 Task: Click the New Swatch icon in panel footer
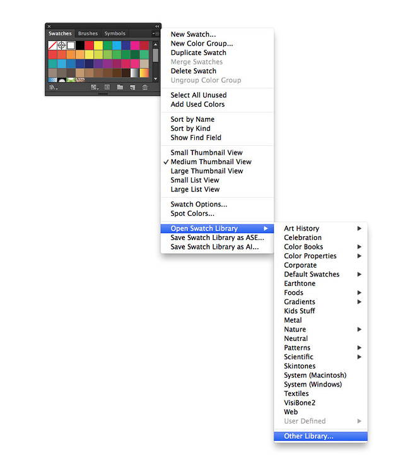(132, 87)
